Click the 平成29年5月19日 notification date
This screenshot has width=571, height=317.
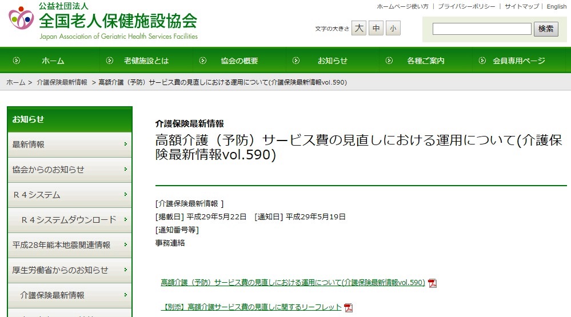pos(316,217)
